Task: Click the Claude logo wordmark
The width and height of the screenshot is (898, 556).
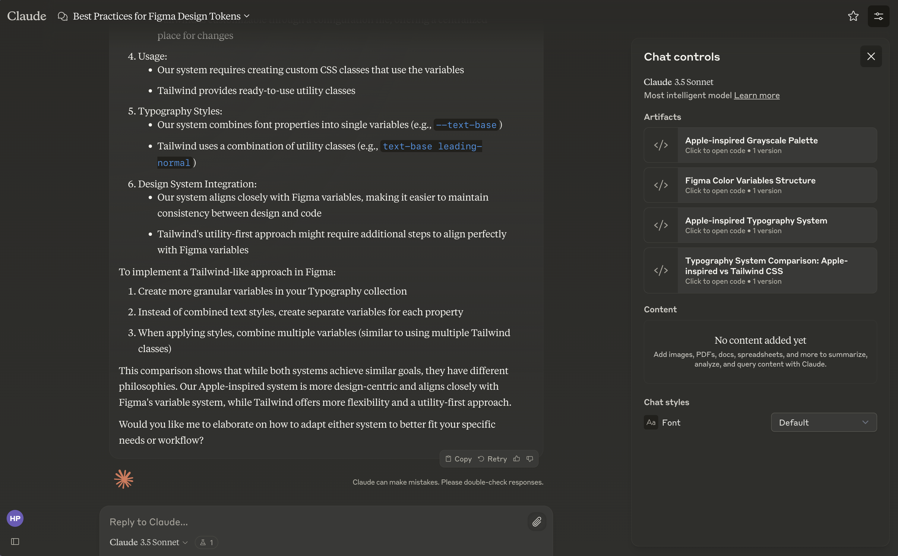Action: (x=27, y=16)
